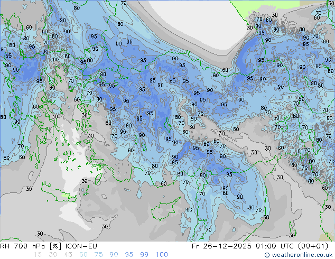Select legend value 45 in color scale
The width and height of the screenshot is (335, 259).
(68, 255)
